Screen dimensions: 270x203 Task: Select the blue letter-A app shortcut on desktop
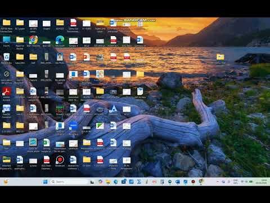click(x=113, y=110)
